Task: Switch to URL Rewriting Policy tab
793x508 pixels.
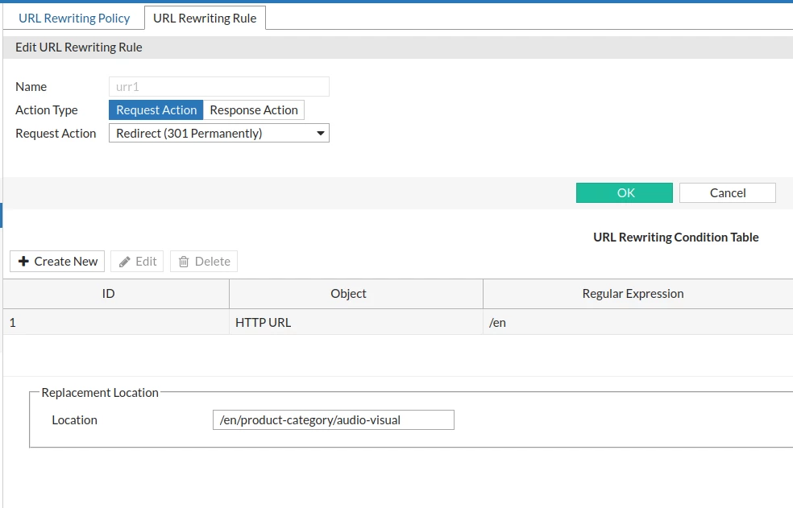Action: coord(74,19)
